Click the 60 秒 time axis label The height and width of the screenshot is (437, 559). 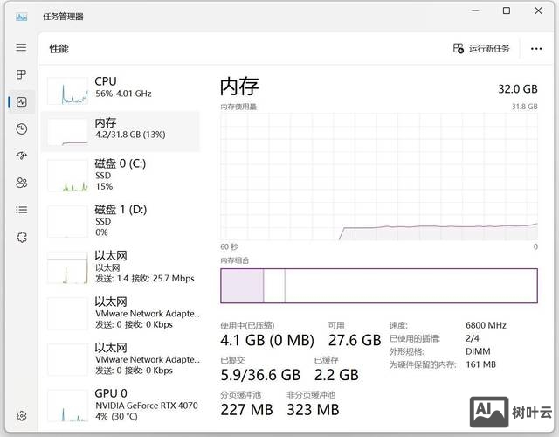tap(229, 246)
